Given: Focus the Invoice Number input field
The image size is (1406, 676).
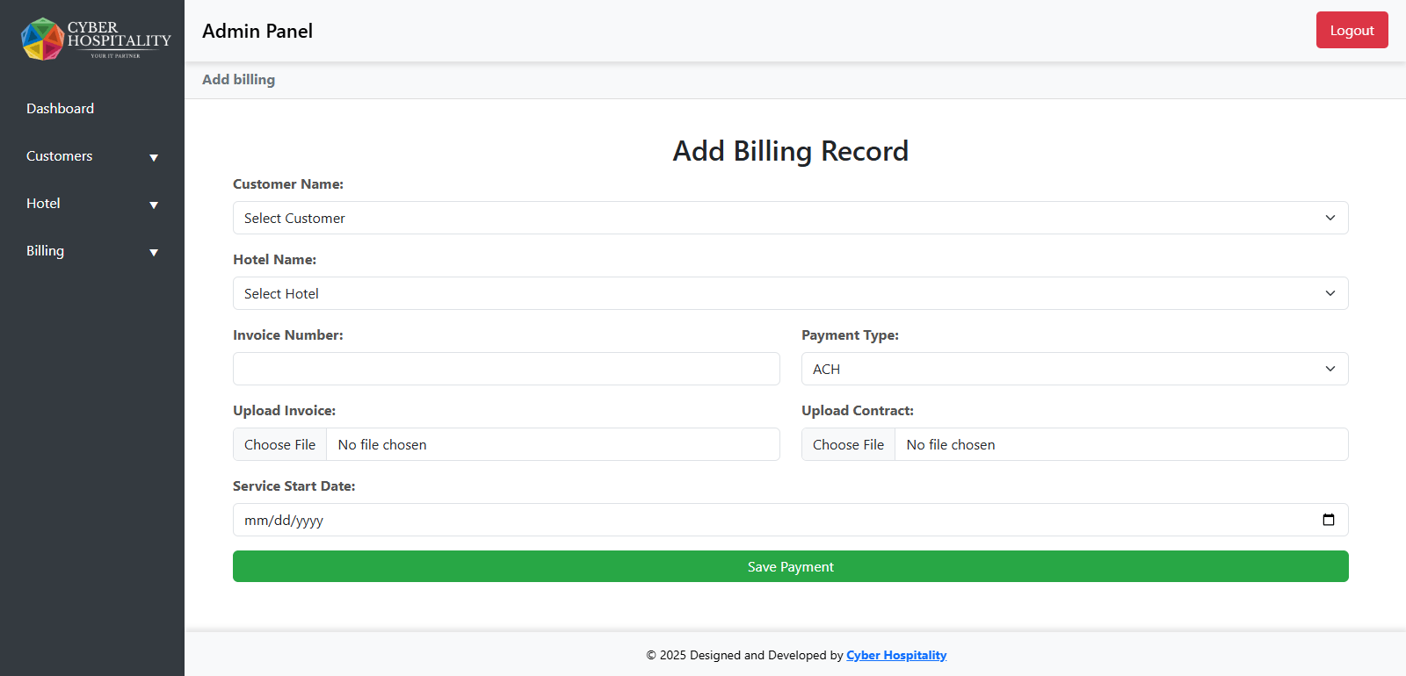Looking at the screenshot, I should (505, 369).
